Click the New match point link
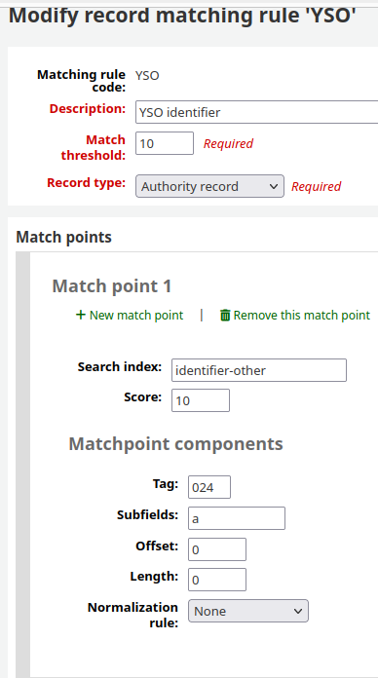The width and height of the screenshot is (378, 678). (130, 316)
